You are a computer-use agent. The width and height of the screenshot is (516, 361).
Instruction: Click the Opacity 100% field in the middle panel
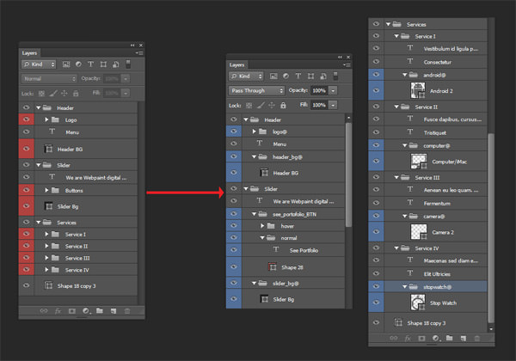pos(319,89)
